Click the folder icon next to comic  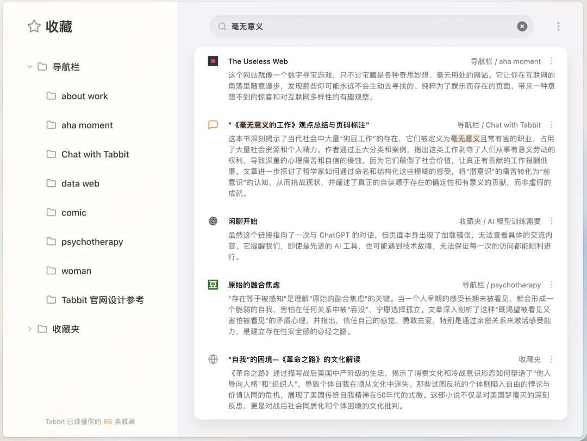(51, 212)
